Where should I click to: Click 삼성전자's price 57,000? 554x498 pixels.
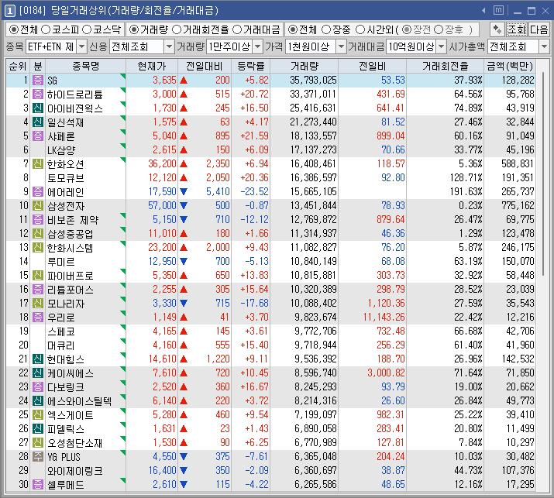[162, 205]
